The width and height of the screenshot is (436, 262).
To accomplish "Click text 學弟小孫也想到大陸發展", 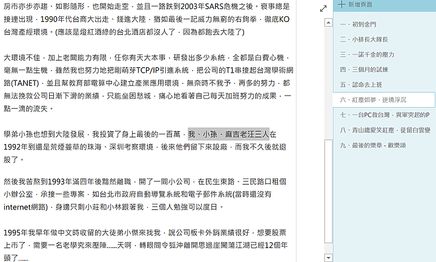I will 44,134.
